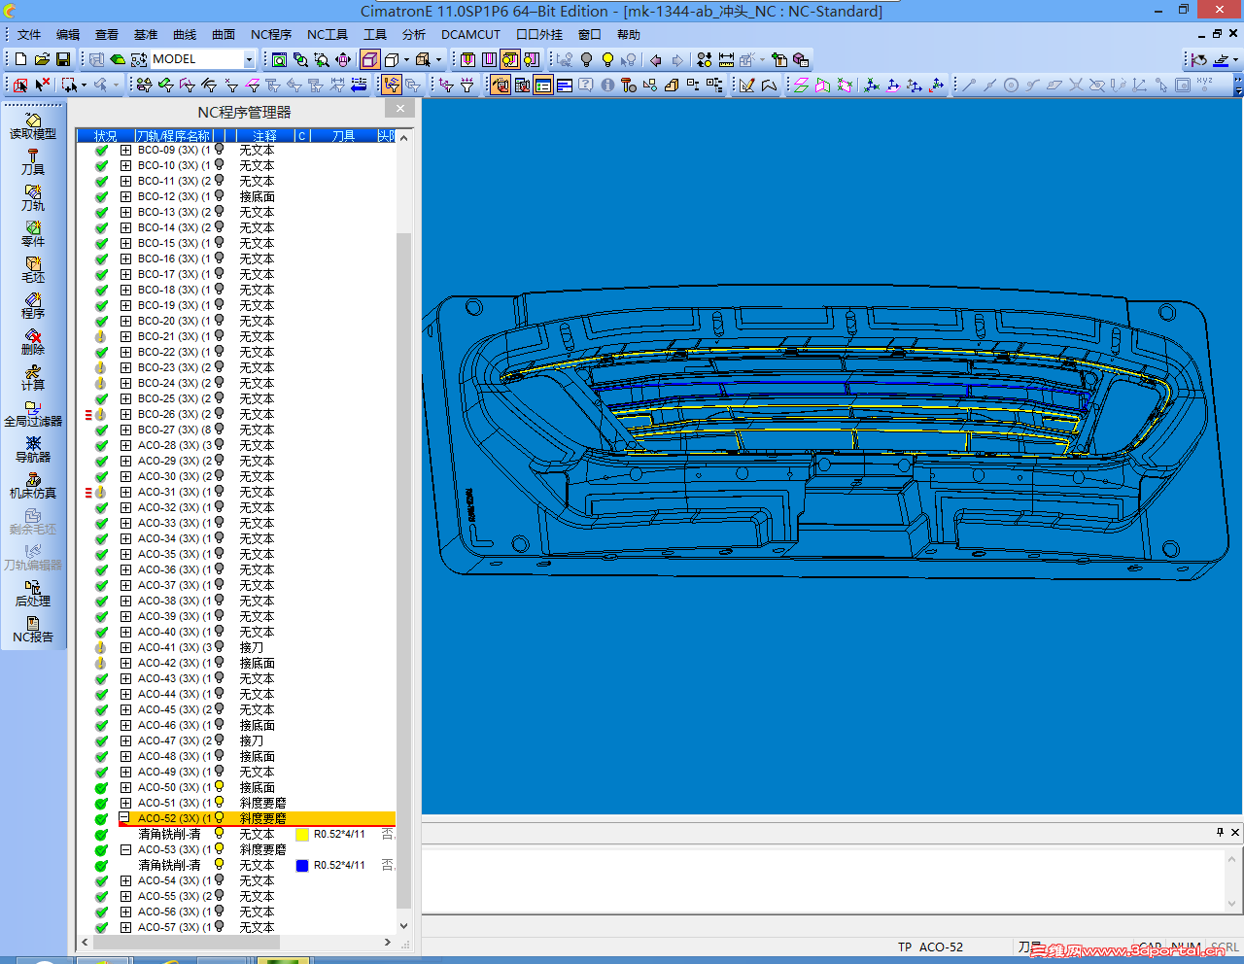Click the blue information icon in the toolbar

(x=607, y=86)
